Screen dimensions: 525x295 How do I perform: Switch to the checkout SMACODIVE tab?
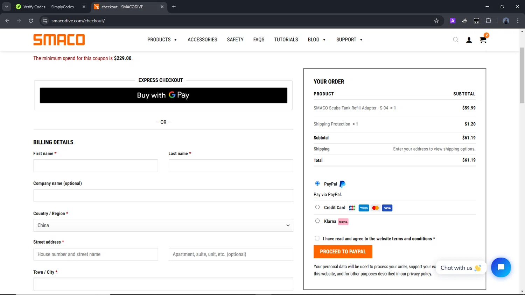(x=129, y=7)
